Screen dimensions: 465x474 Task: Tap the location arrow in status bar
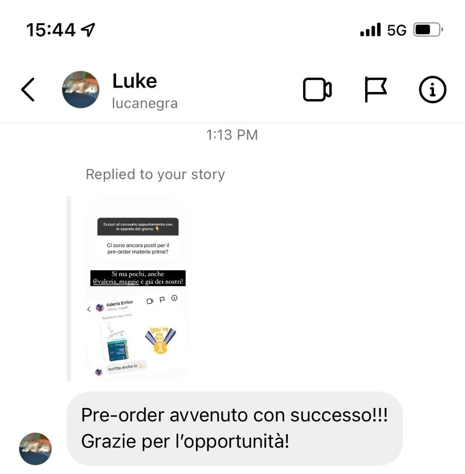[x=88, y=30]
